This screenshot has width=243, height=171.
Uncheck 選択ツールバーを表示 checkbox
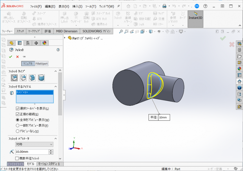click(18, 109)
